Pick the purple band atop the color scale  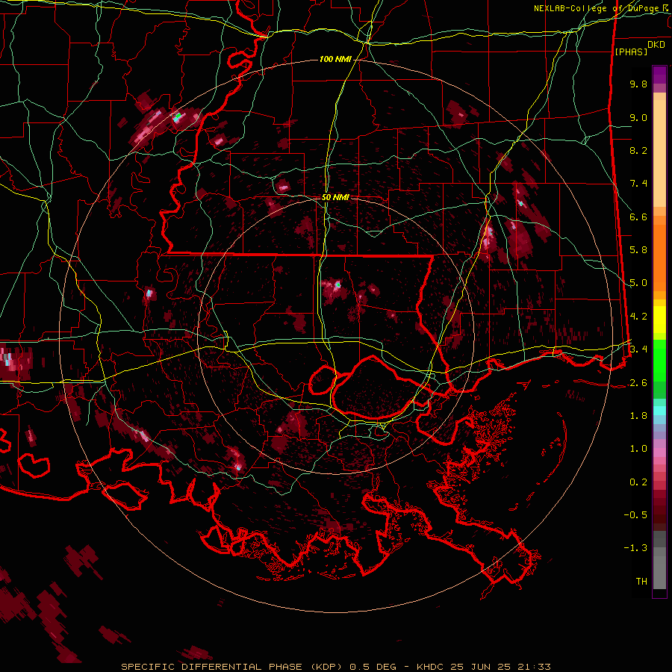coord(659,75)
